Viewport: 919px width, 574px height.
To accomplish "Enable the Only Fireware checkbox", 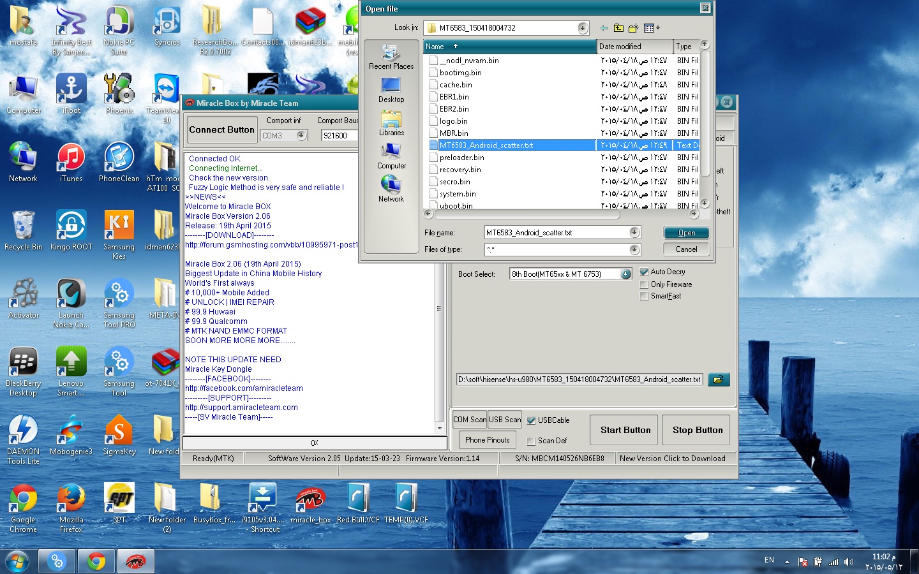I will [645, 284].
